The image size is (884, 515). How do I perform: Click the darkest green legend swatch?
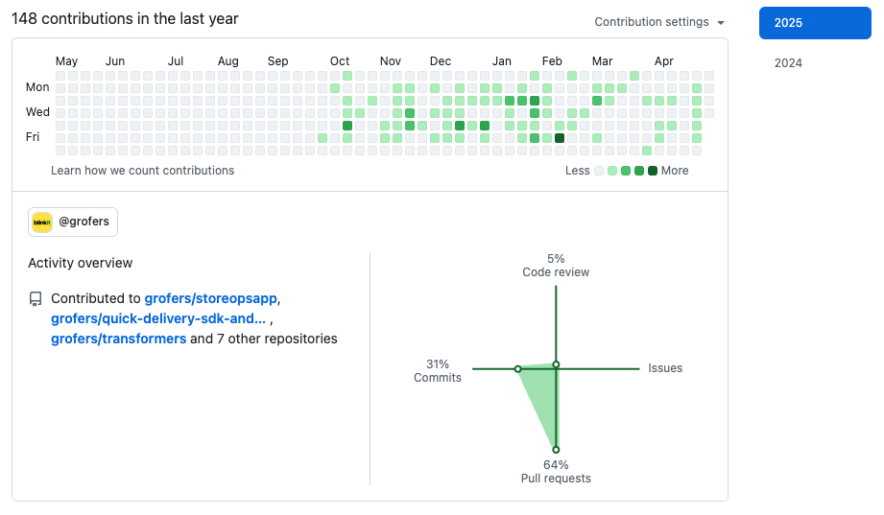tap(653, 171)
